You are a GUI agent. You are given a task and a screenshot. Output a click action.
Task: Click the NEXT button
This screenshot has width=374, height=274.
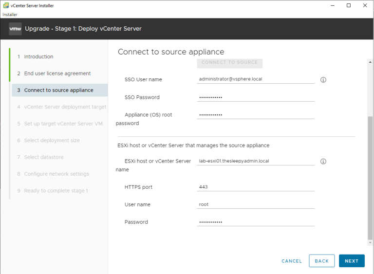pyautogui.click(x=352, y=261)
